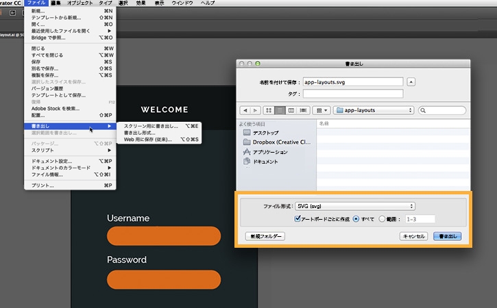Open the 効果 menu

tap(141, 3)
